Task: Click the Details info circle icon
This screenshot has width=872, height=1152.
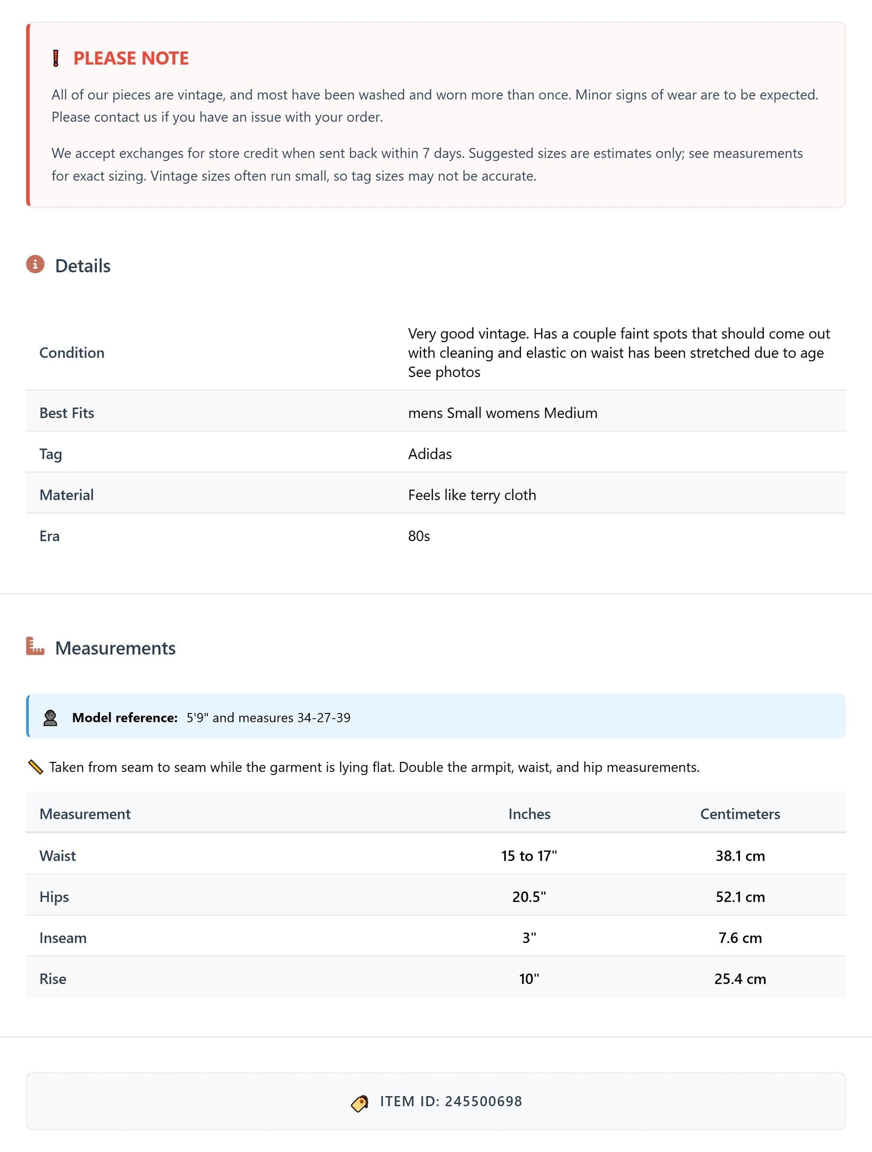Action: [x=35, y=265]
